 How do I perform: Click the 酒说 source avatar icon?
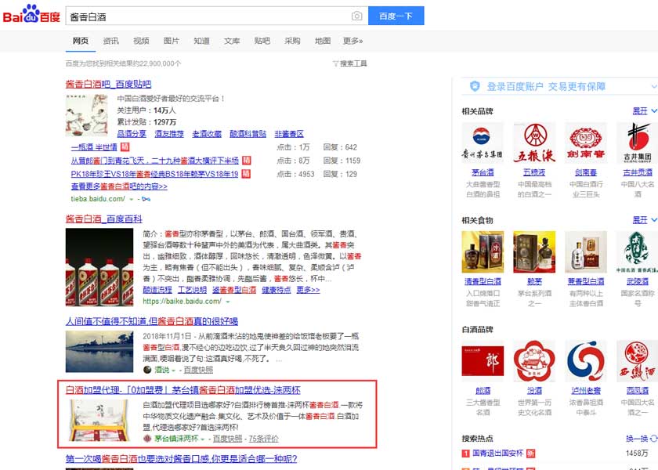pos(147,370)
